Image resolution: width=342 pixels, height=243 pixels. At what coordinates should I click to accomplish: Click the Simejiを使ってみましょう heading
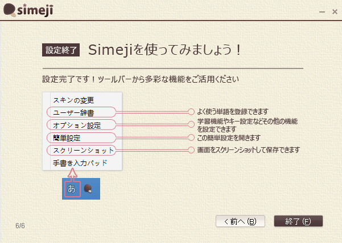click(x=166, y=50)
